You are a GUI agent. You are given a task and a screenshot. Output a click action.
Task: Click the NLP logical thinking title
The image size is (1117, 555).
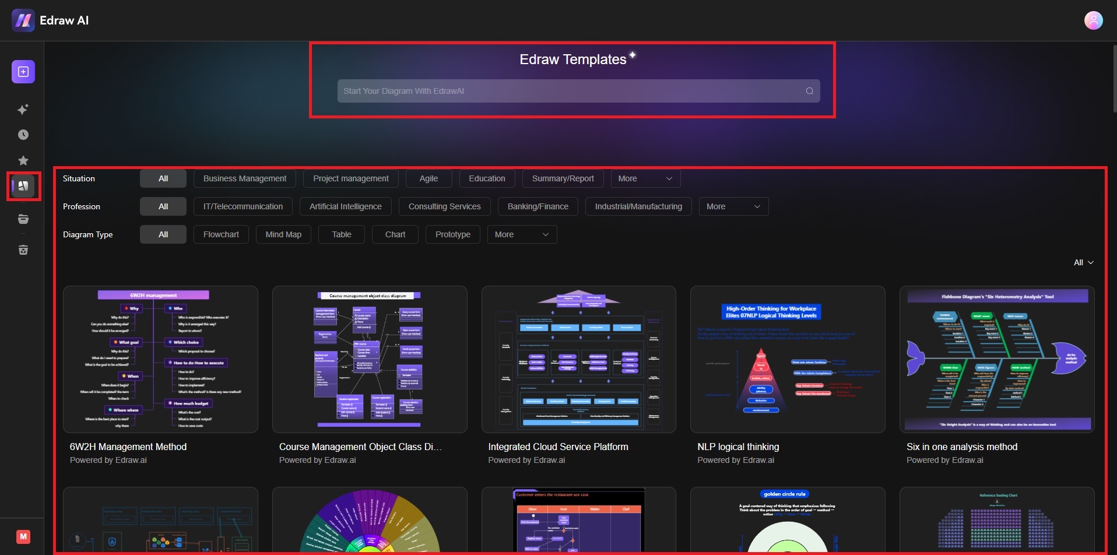click(x=738, y=447)
